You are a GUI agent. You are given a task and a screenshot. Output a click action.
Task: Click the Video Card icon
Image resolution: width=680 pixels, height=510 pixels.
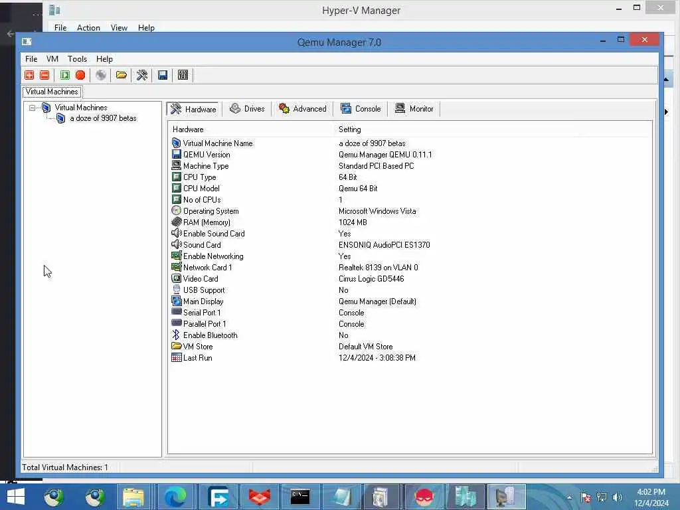tap(176, 278)
